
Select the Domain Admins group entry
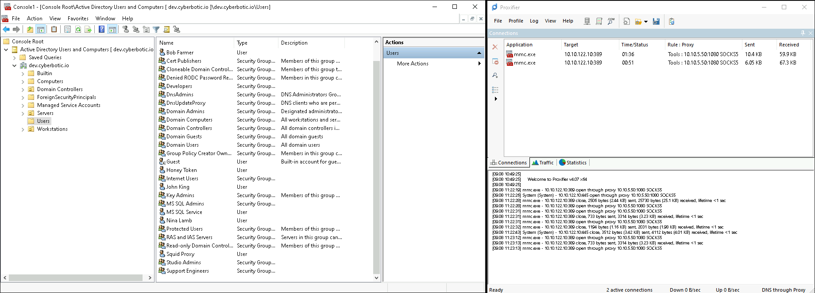coord(185,111)
